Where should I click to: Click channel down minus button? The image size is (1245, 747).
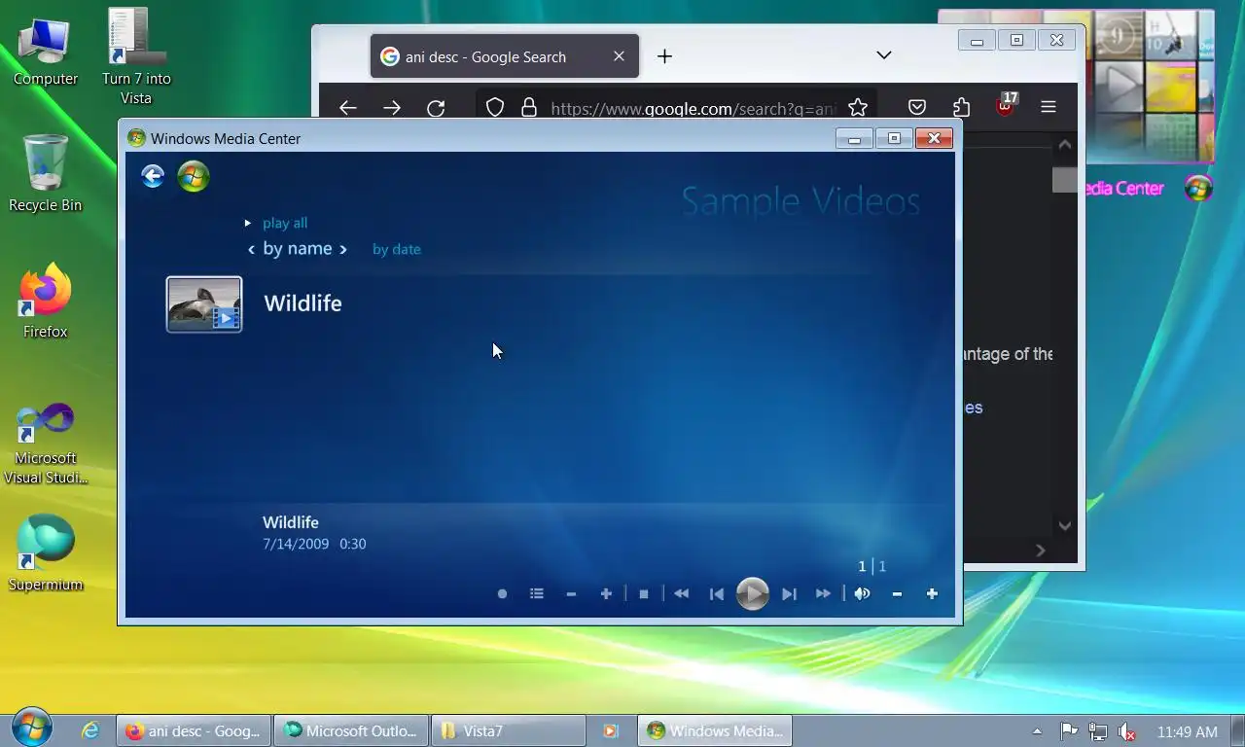571,593
